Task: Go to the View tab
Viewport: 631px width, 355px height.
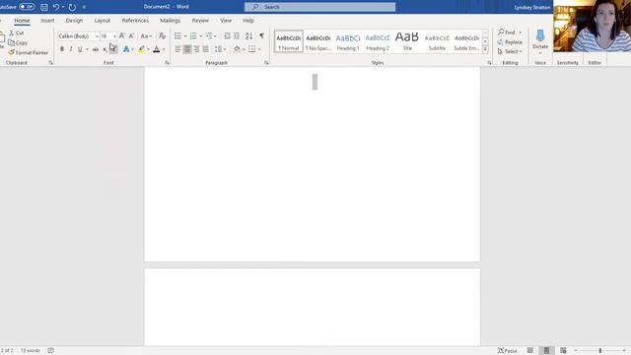Action: pyautogui.click(x=226, y=20)
